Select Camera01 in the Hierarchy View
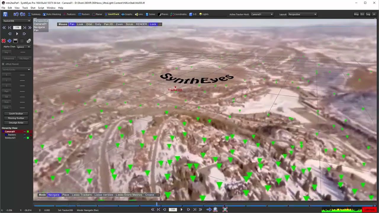 pyautogui.click(x=10, y=132)
